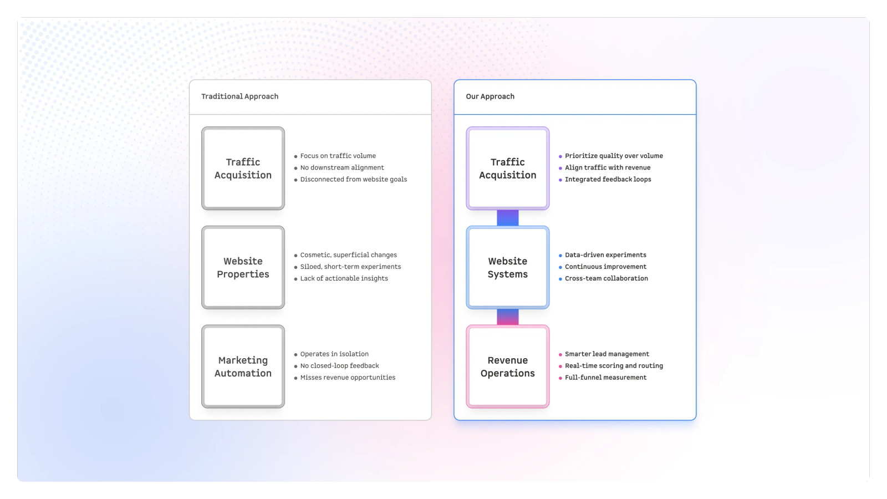887x499 pixels.
Task: Select the Website Systems card
Action: [x=508, y=267]
